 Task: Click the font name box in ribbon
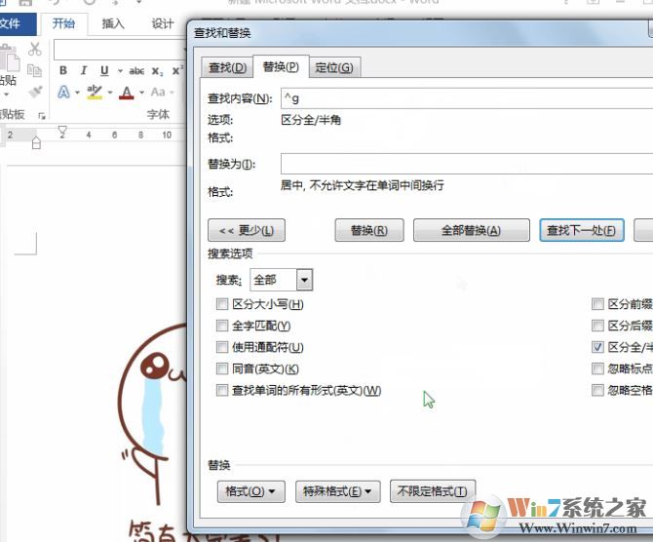pyautogui.click(x=119, y=50)
